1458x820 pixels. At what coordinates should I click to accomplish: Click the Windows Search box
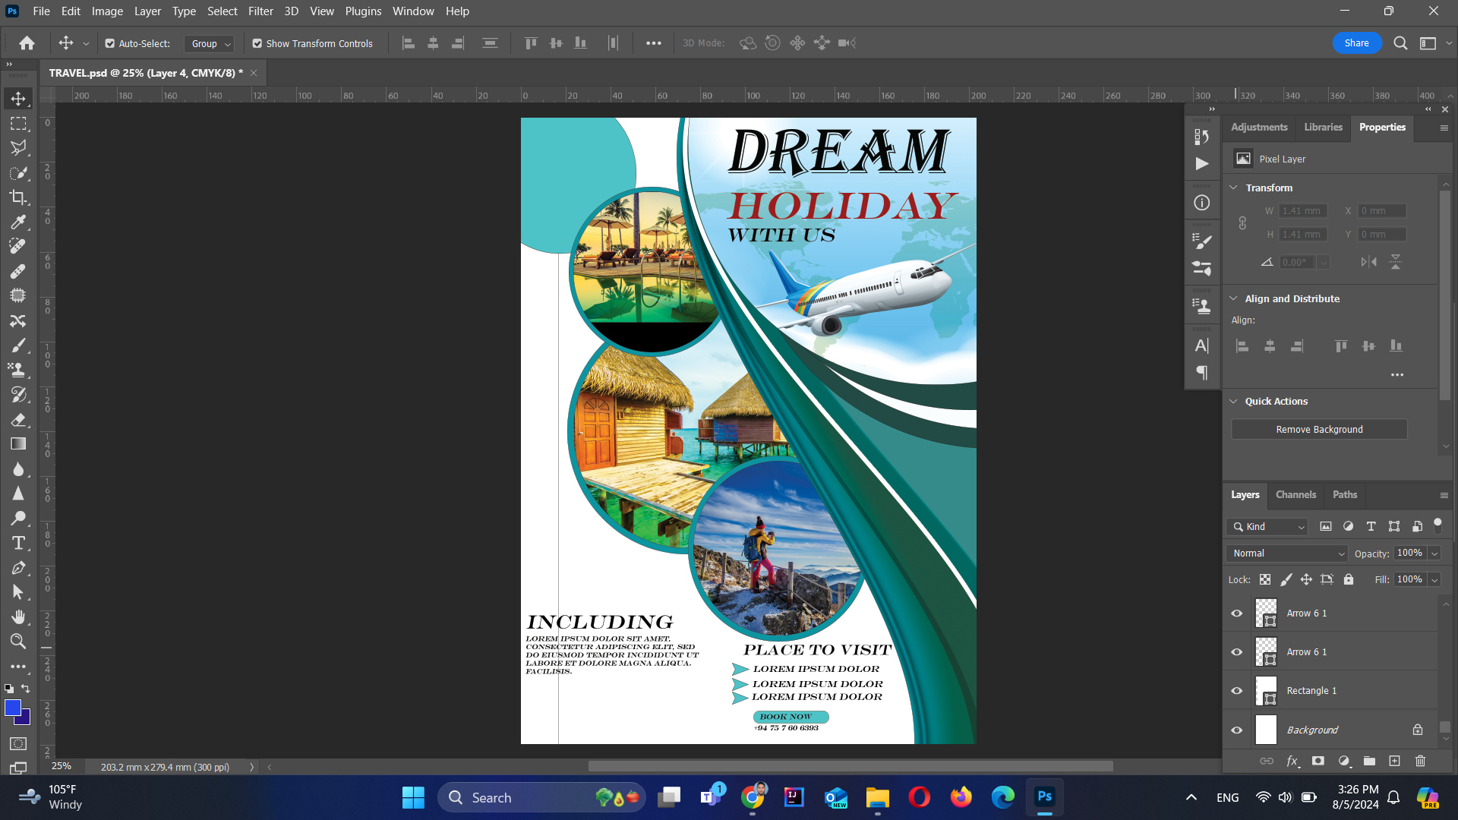(x=541, y=798)
